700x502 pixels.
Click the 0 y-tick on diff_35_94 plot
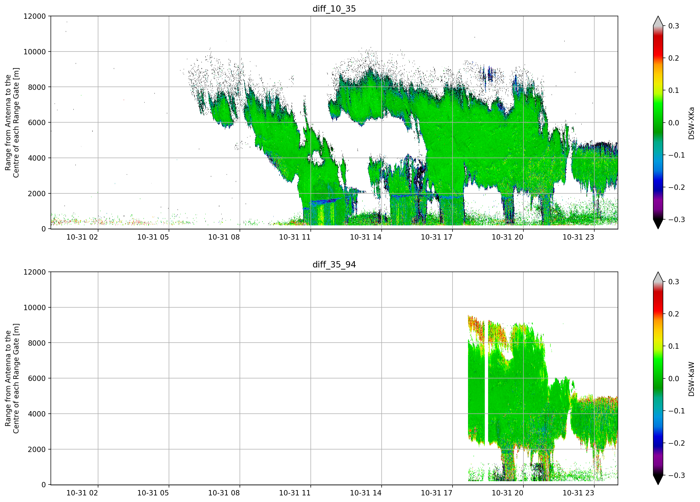click(x=43, y=485)
